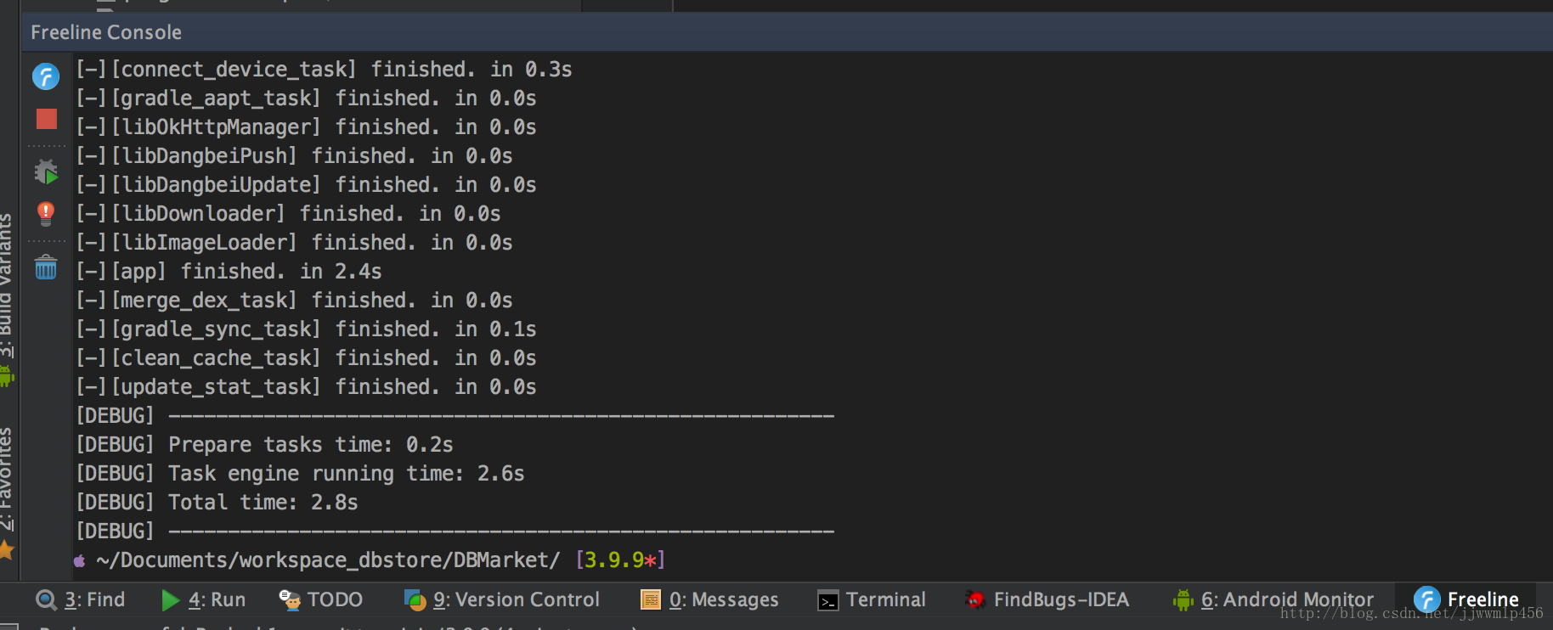Screen dimensions: 1553x630
Task: Clear console with the trash icon
Action: [x=46, y=267]
